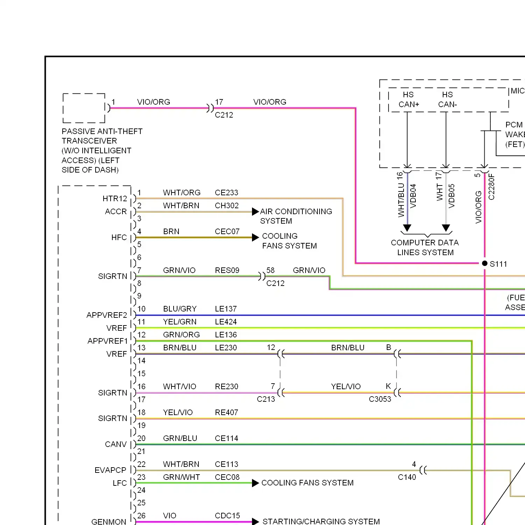
Task: Select the CE114 circuit code
Action: (x=226, y=439)
